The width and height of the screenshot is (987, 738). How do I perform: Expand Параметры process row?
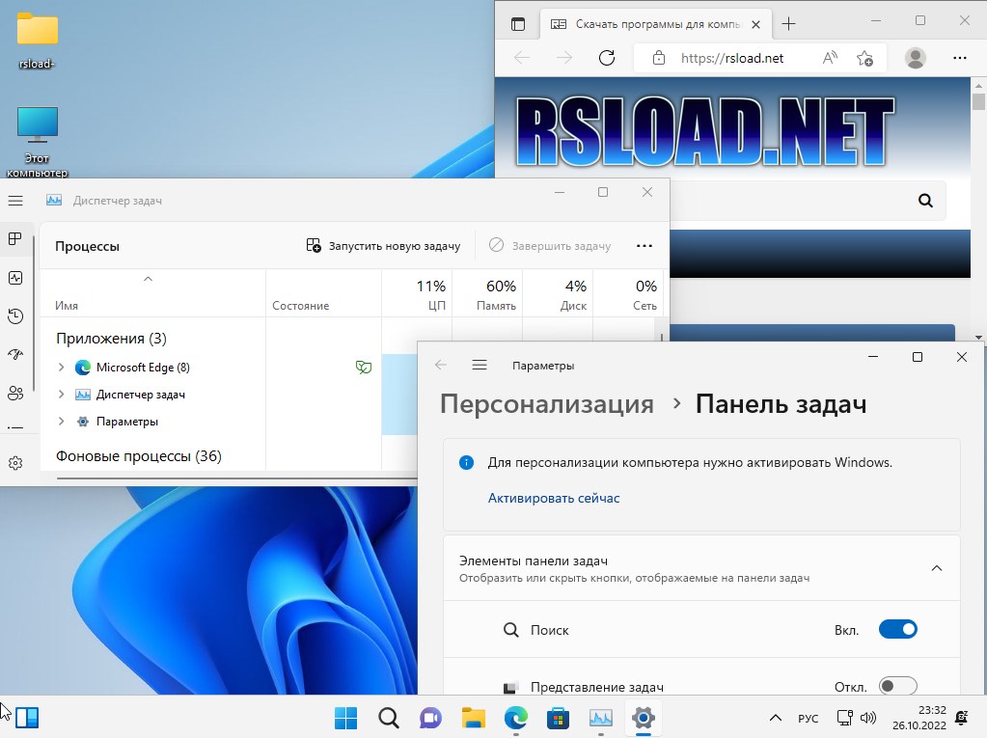61,421
